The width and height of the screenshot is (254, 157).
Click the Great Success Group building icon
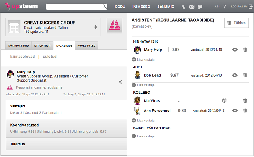14,27
